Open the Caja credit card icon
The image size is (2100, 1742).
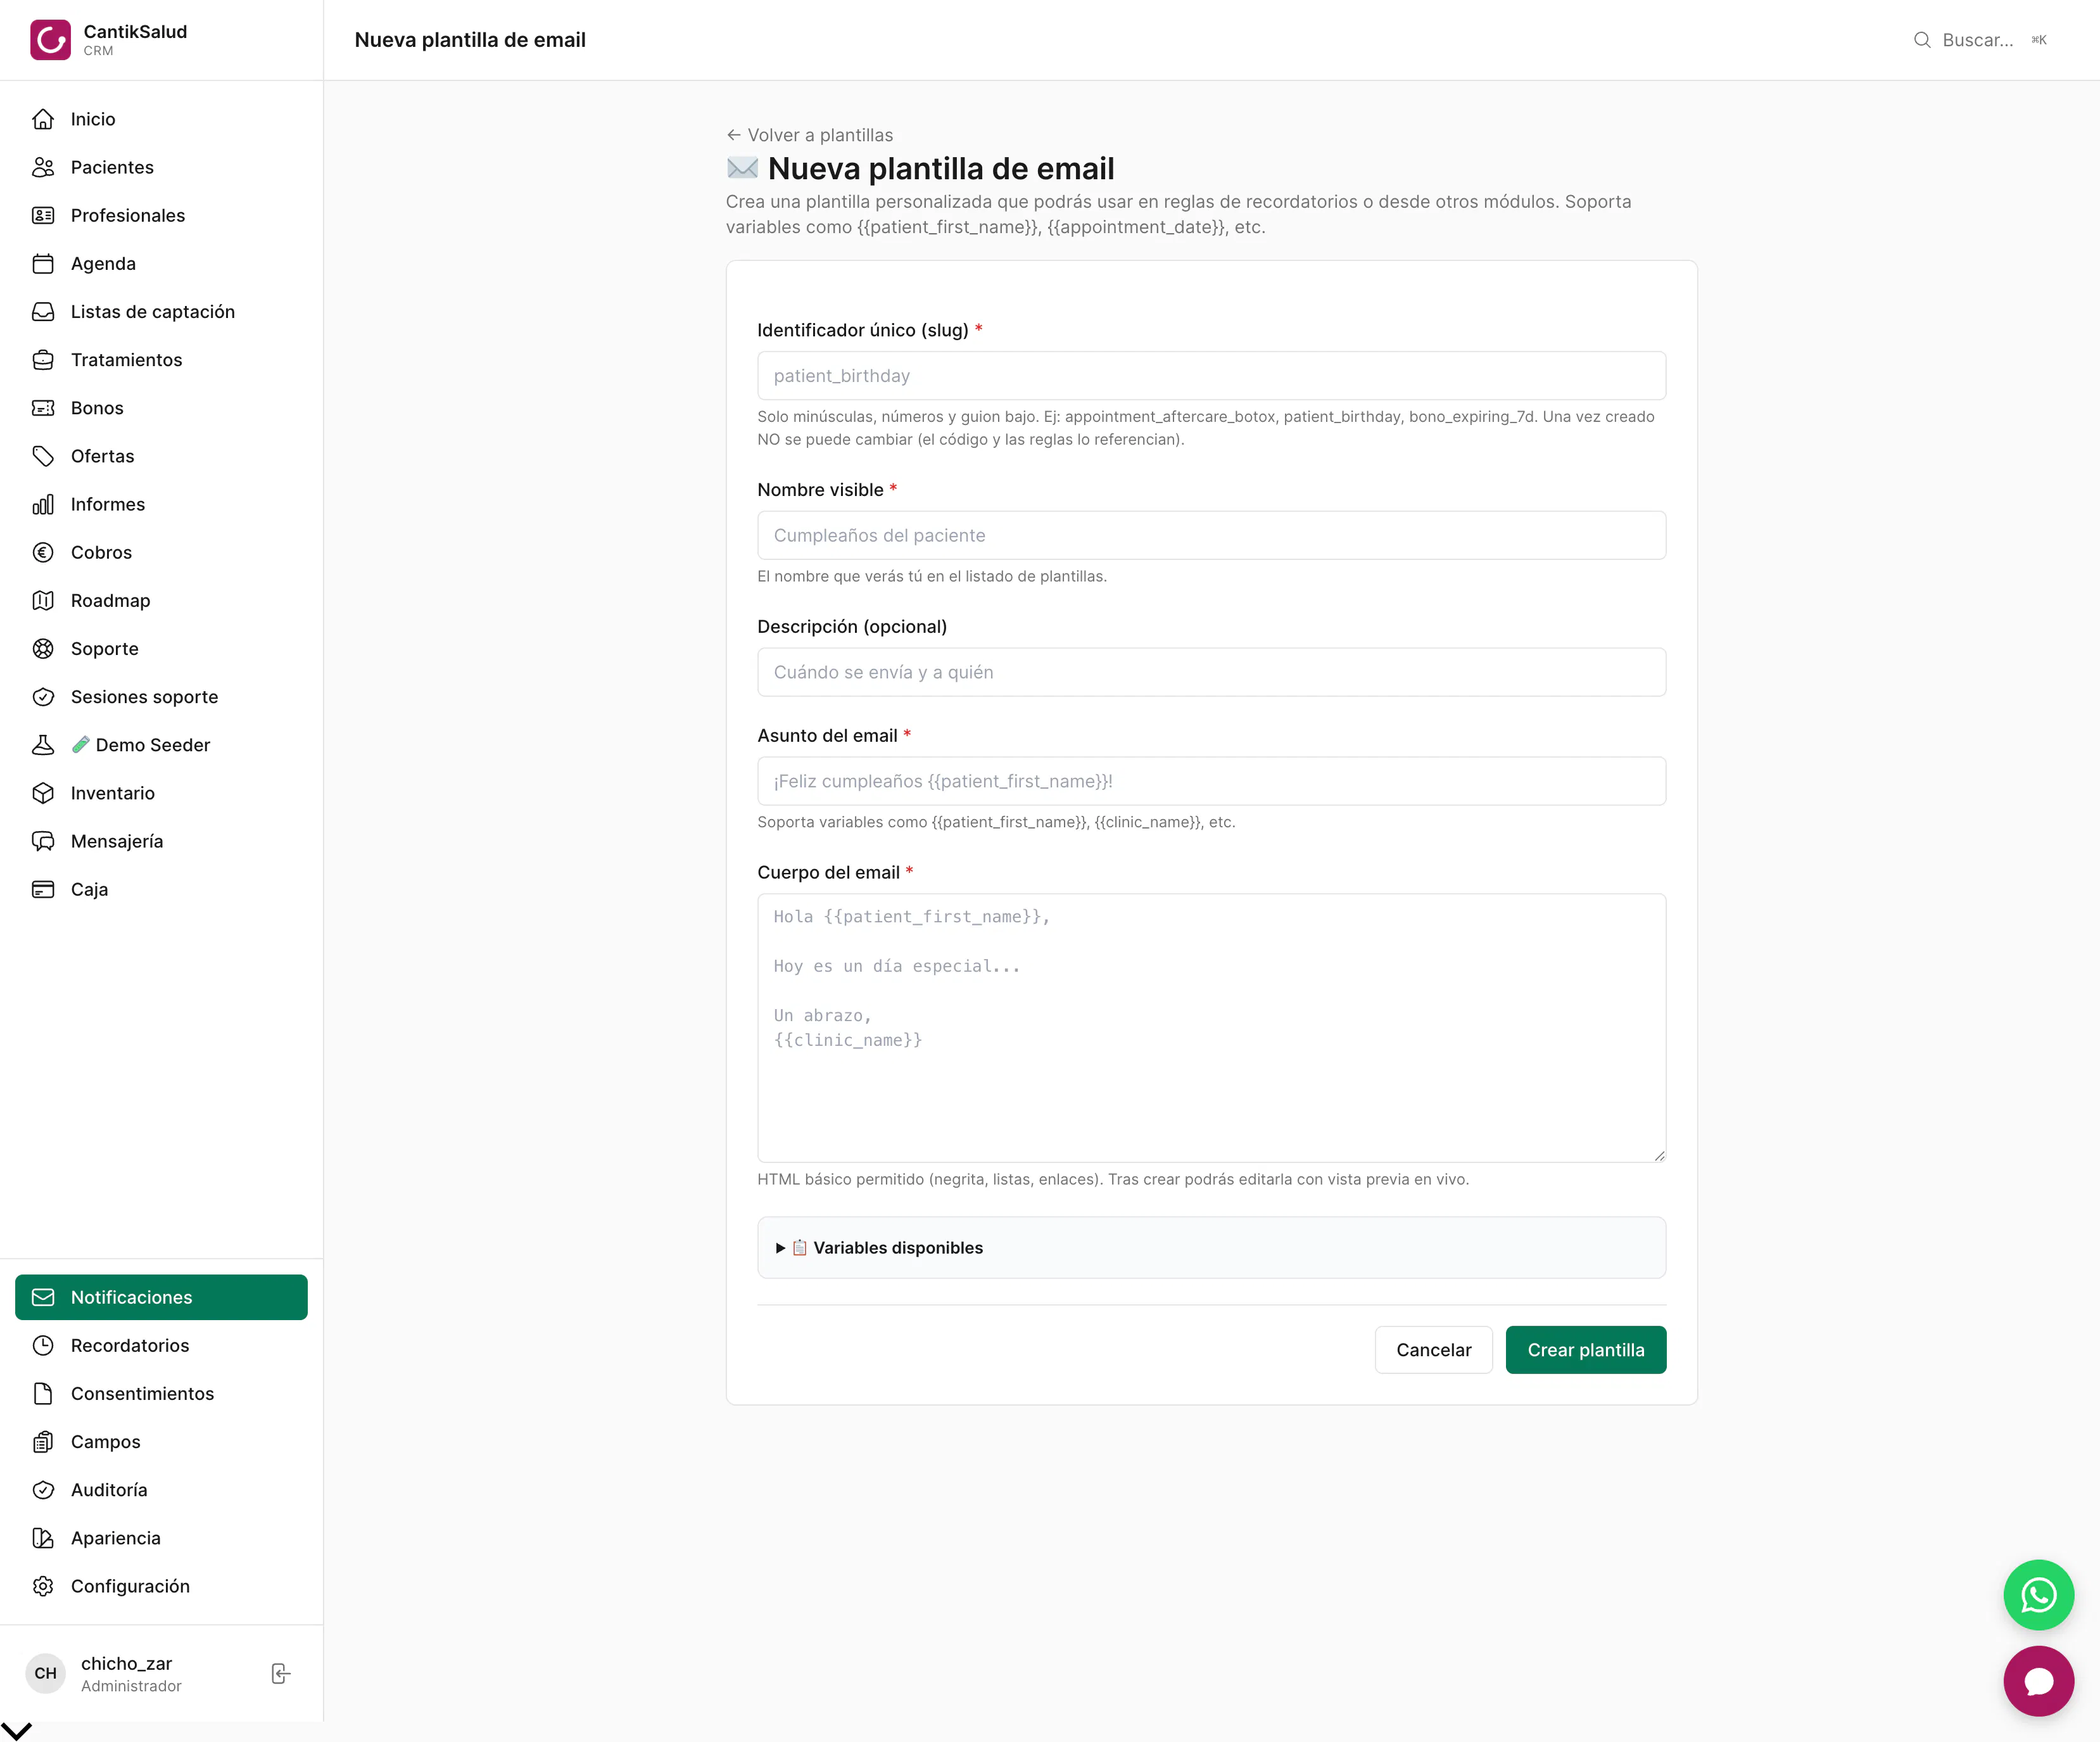[43, 889]
